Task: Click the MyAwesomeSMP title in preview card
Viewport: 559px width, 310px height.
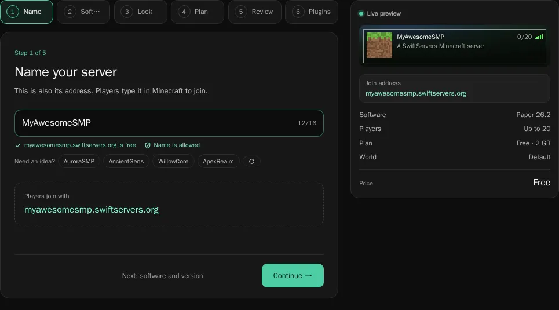Action: pos(421,37)
